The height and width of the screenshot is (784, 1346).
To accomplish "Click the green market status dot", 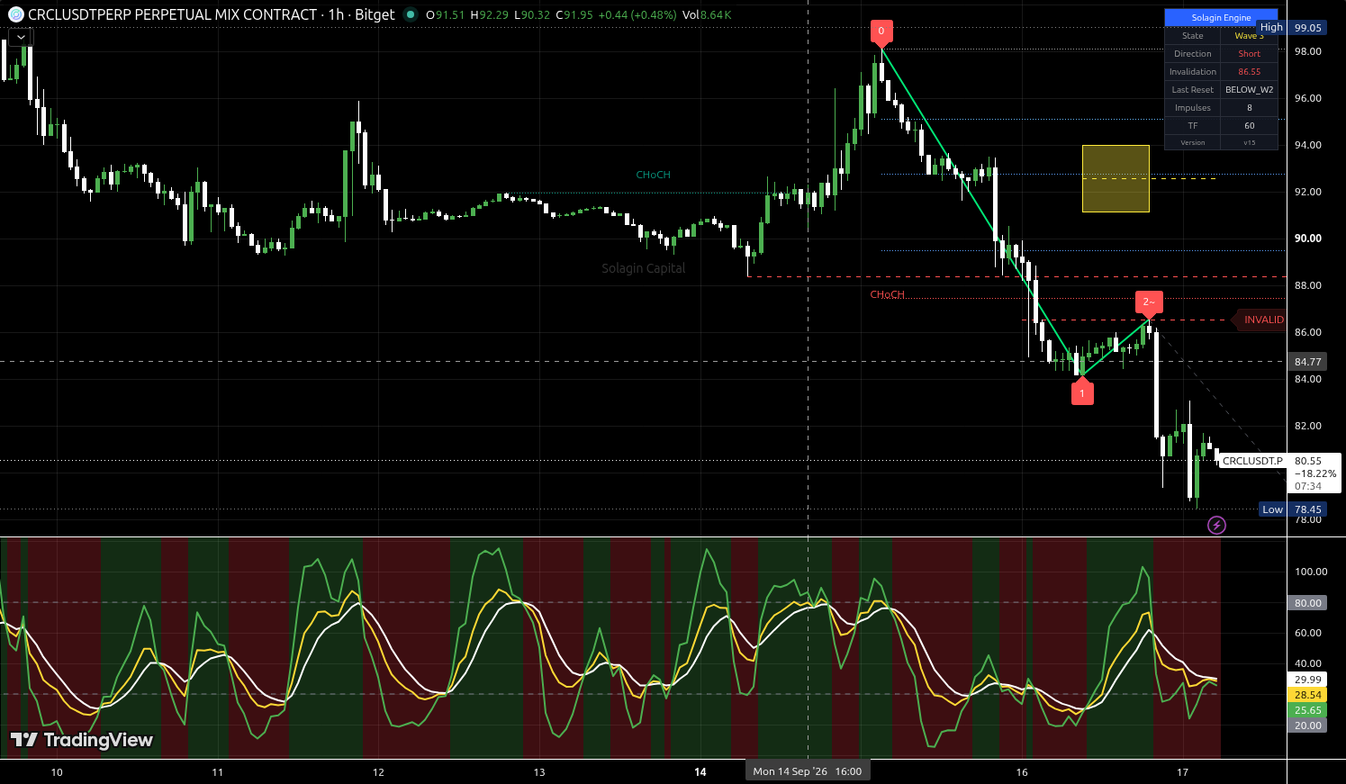I will (411, 14).
